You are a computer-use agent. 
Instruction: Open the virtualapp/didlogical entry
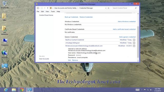pos(72,43)
